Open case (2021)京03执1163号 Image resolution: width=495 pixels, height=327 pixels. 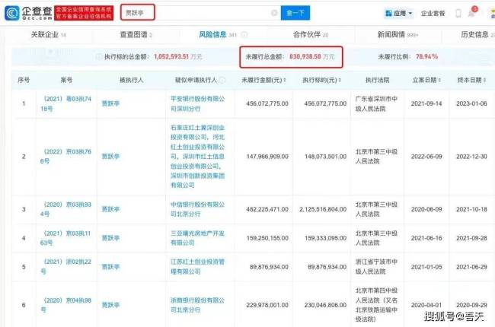coord(65,238)
